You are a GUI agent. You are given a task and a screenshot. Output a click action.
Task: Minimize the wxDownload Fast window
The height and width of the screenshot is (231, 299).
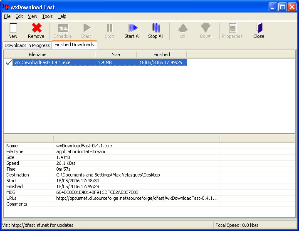[x=273, y=7]
